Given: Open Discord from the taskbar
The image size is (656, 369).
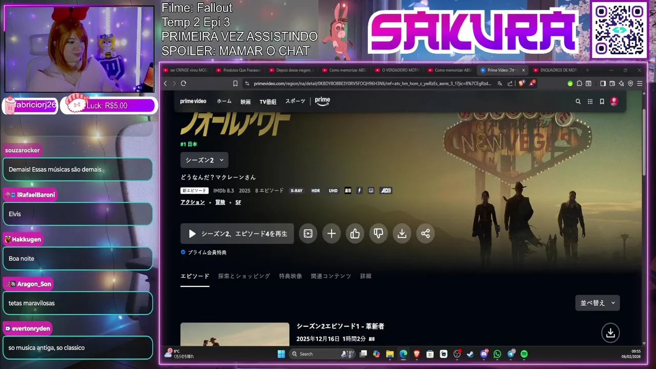Looking at the screenshot, I should (x=484, y=354).
